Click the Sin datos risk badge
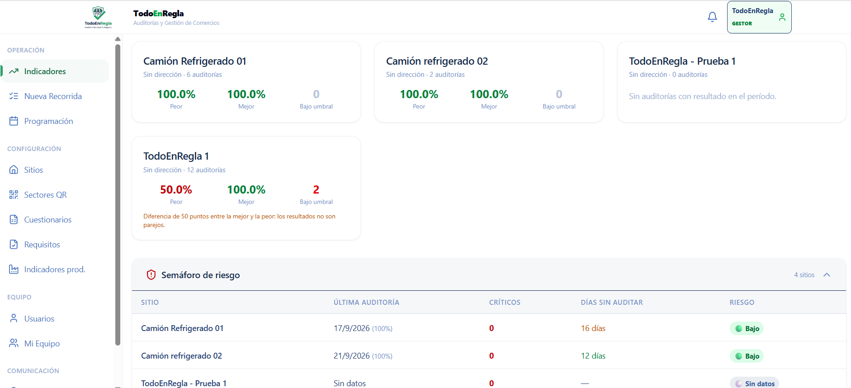This screenshot has width=851, height=388. pyautogui.click(x=754, y=383)
